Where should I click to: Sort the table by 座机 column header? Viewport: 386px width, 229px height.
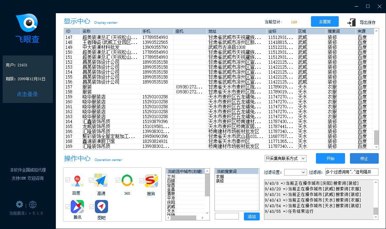(190, 31)
